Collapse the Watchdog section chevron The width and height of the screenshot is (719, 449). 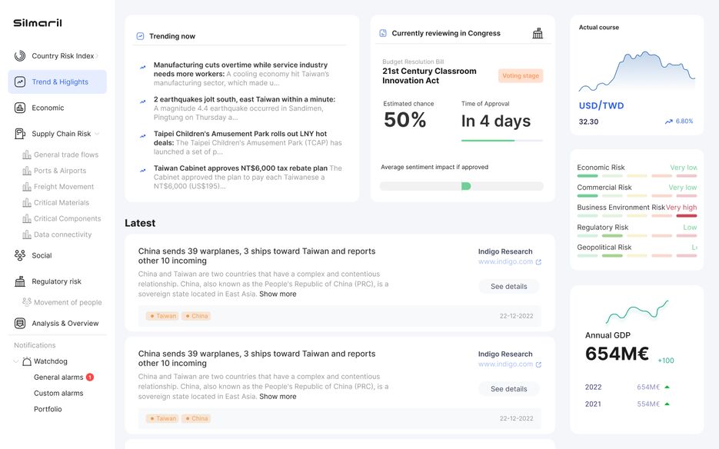click(x=16, y=361)
